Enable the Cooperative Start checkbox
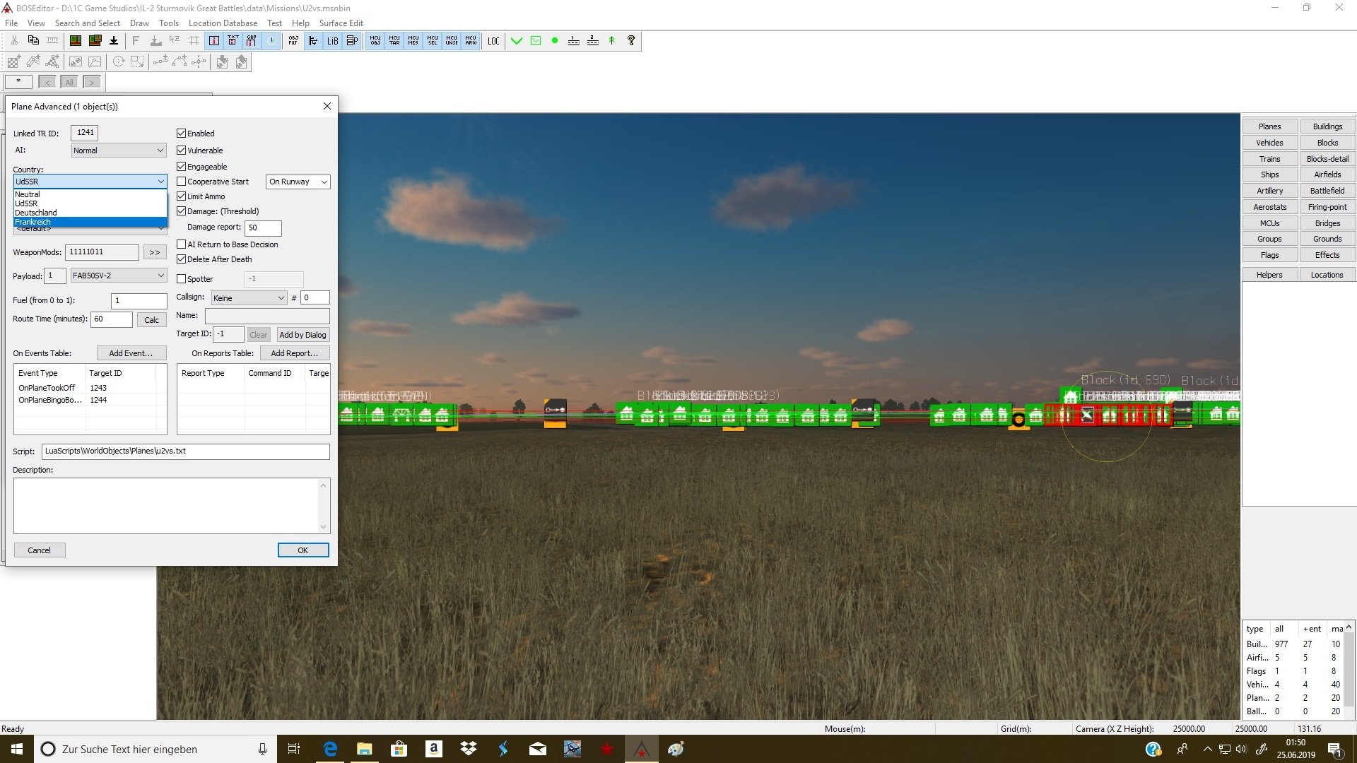 pos(182,182)
